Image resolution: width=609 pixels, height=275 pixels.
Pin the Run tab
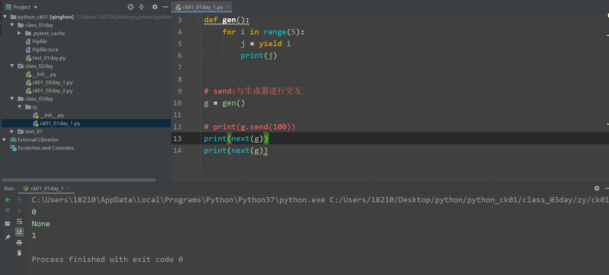[x=8, y=237]
